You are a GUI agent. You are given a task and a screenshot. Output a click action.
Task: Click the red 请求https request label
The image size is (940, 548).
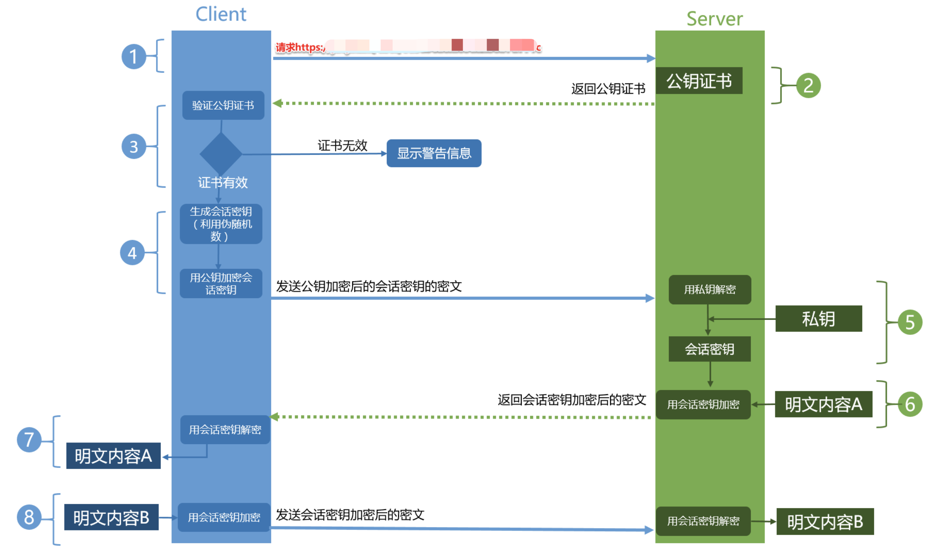[x=299, y=47]
